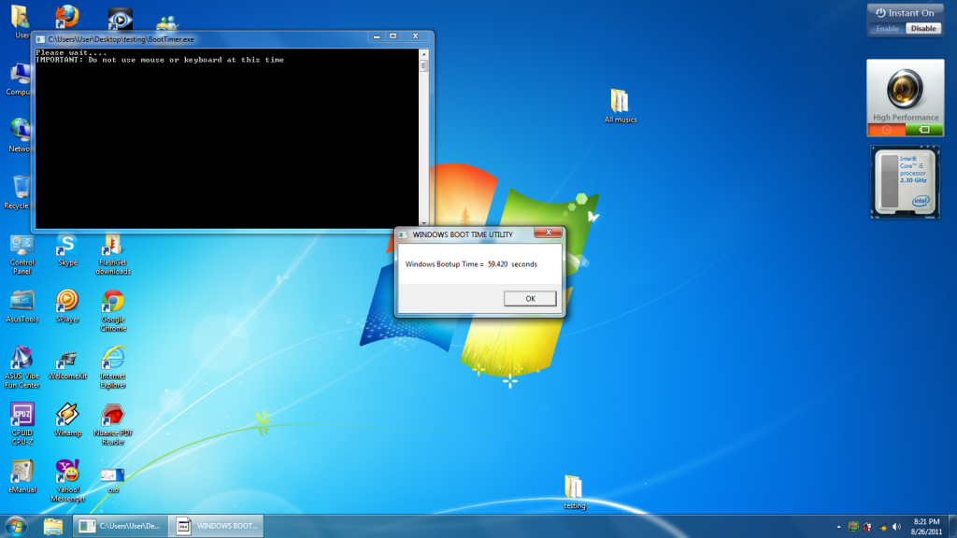957x538 pixels.
Task: Click OK in the boot time dialog
Action: pyautogui.click(x=530, y=299)
